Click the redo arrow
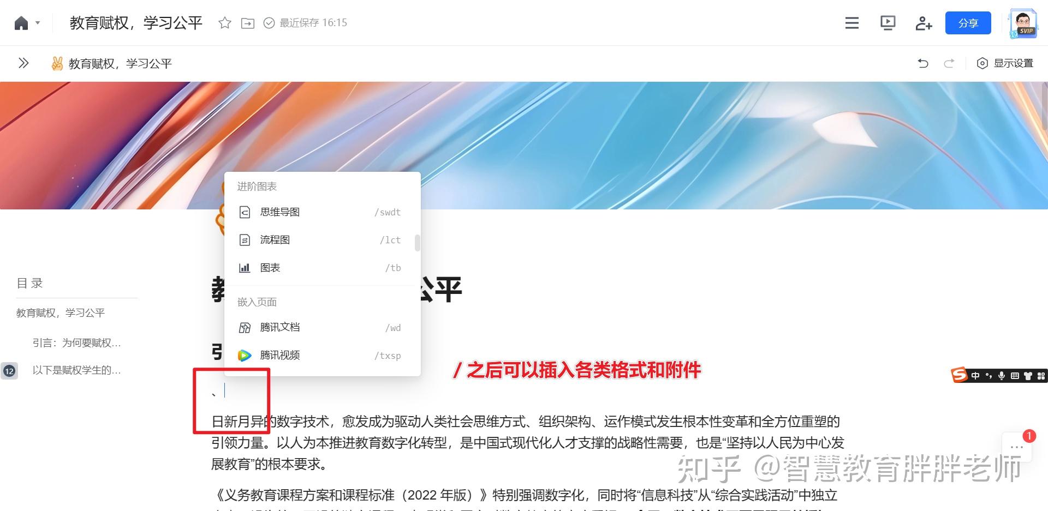 [949, 63]
